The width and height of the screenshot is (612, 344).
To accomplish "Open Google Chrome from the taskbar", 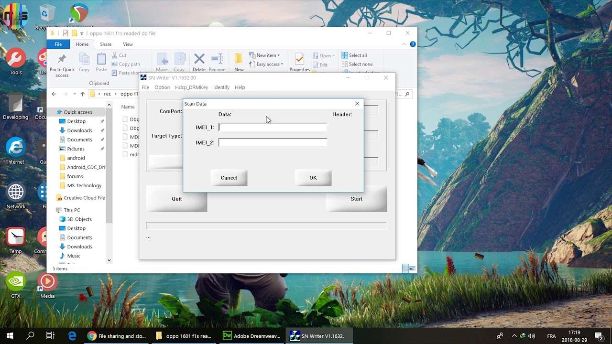I will pos(117,336).
